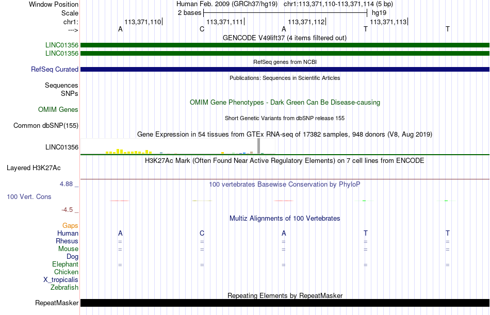The height and width of the screenshot is (315, 490).
Task: Open the 100 vertebrates PhyloP conservation title
Action: 285,185
